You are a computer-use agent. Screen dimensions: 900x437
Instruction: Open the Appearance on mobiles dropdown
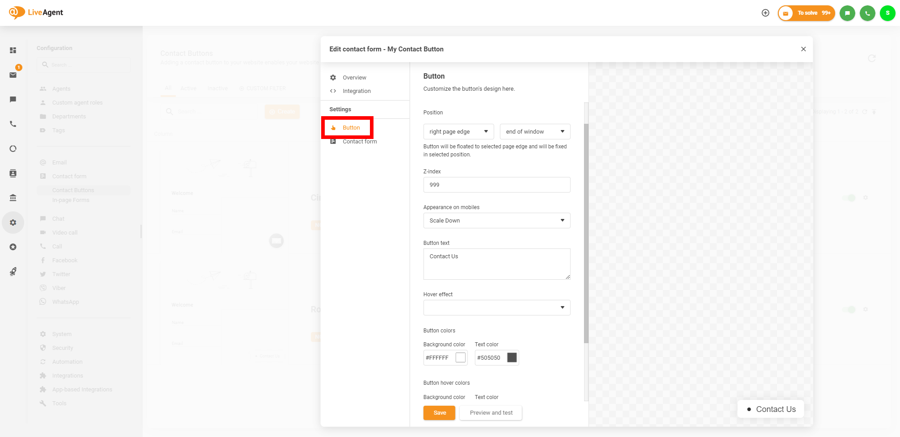pyautogui.click(x=497, y=221)
